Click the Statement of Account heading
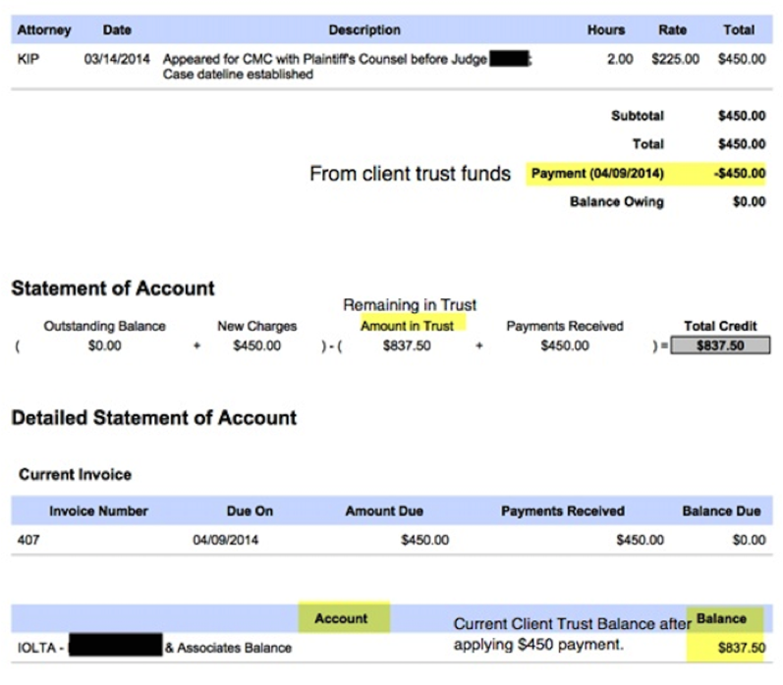 (x=113, y=289)
